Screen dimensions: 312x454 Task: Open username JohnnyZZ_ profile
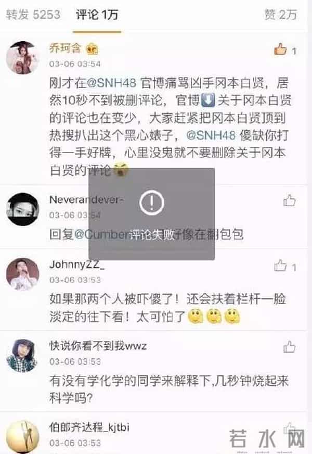[77, 264]
